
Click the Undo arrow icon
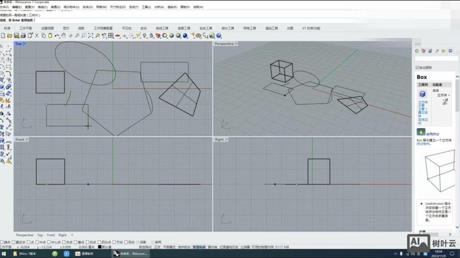coord(56,36)
